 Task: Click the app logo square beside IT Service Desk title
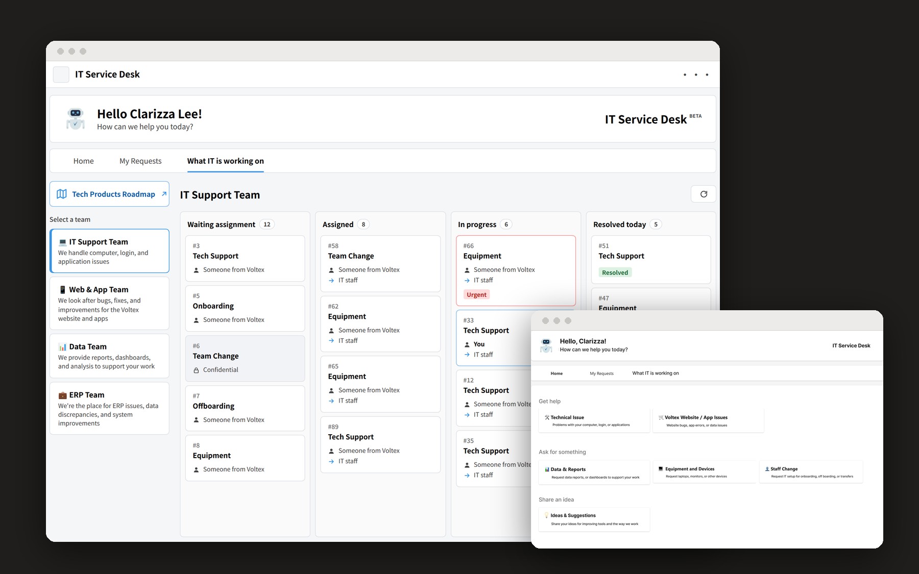point(61,74)
